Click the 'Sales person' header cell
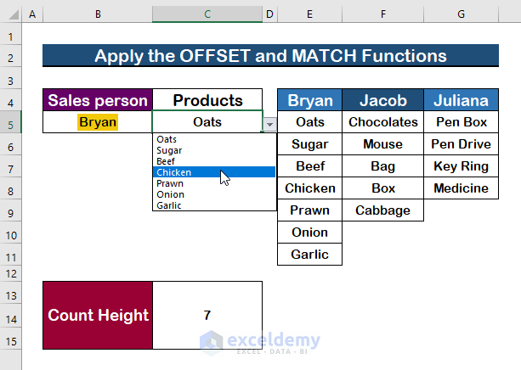The height and width of the screenshot is (370, 521). (x=98, y=100)
